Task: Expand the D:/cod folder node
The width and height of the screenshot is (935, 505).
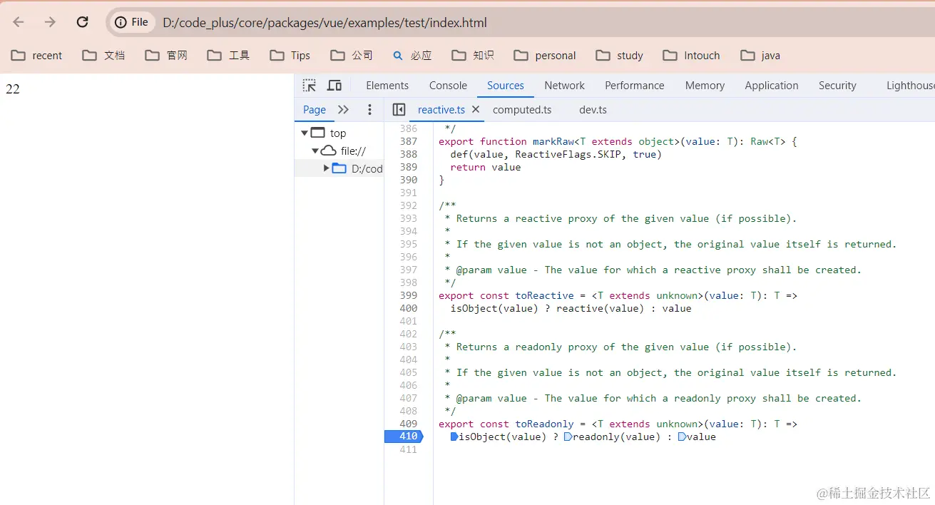Action: pos(327,168)
